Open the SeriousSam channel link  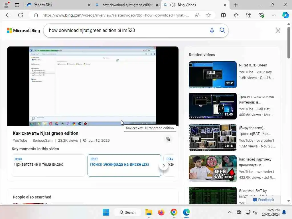tap(42, 140)
